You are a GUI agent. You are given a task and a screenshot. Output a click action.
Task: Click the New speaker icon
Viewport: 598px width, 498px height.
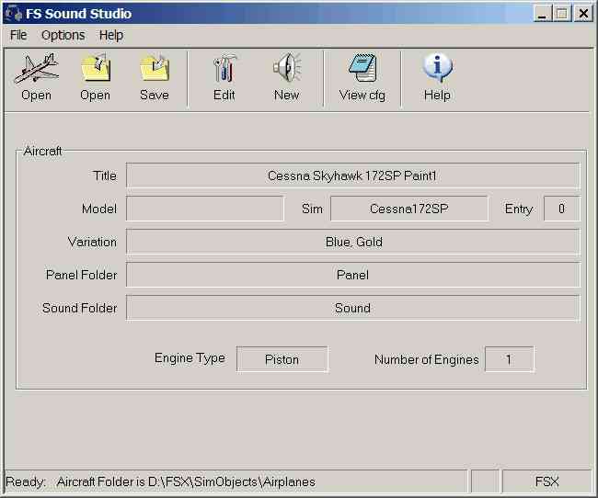pyautogui.click(x=287, y=67)
